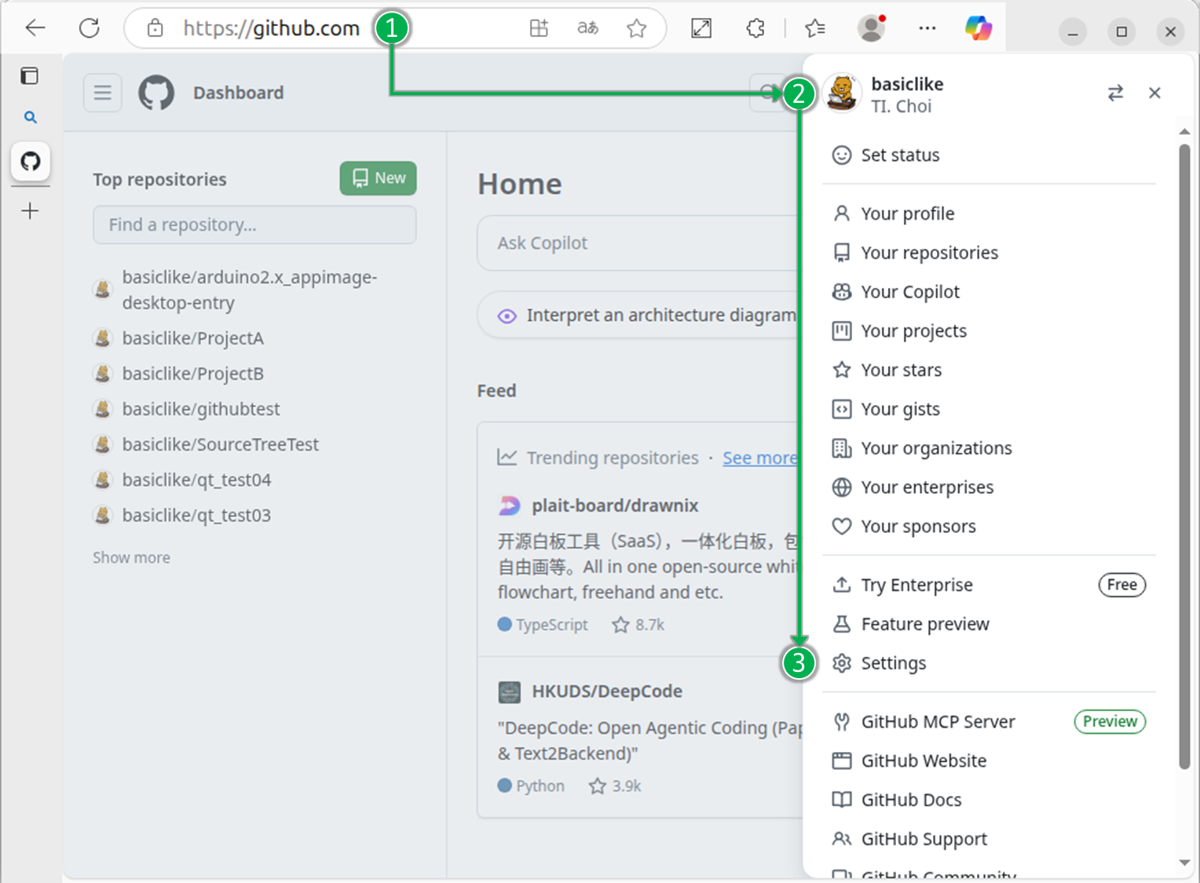Open the browser profile avatar
Image resolution: width=1200 pixels, height=883 pixels.
(871, 28)
